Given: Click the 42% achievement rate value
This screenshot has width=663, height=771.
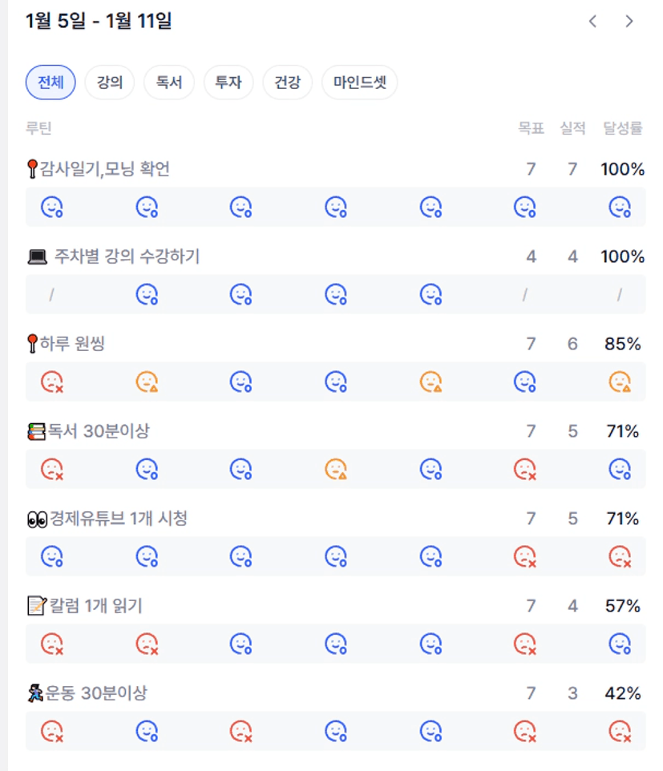Looking at the screenshot, I should (622, 693).
